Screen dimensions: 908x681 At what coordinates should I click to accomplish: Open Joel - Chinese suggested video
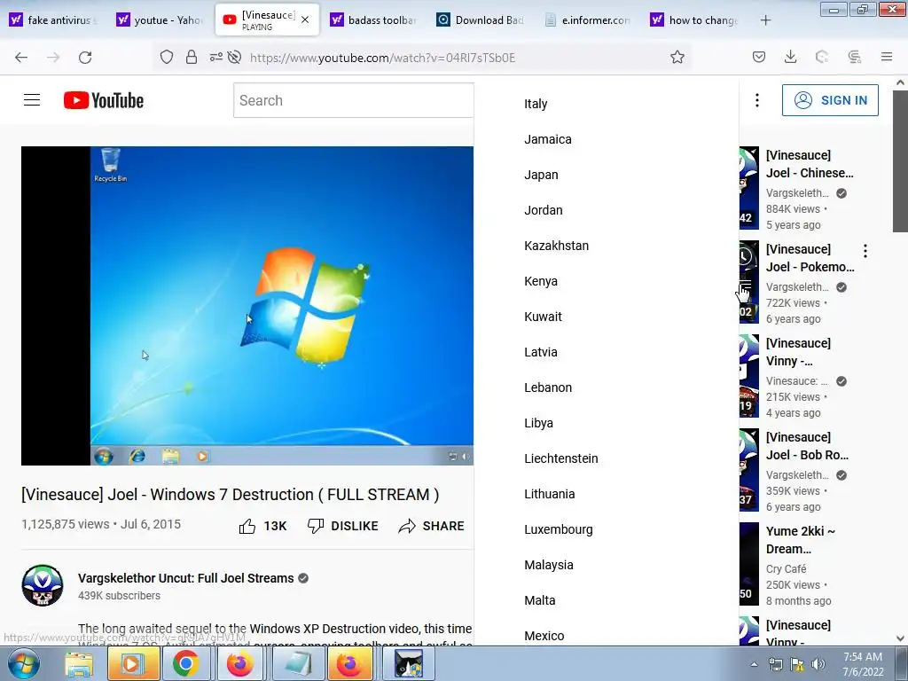coord(810,164)
